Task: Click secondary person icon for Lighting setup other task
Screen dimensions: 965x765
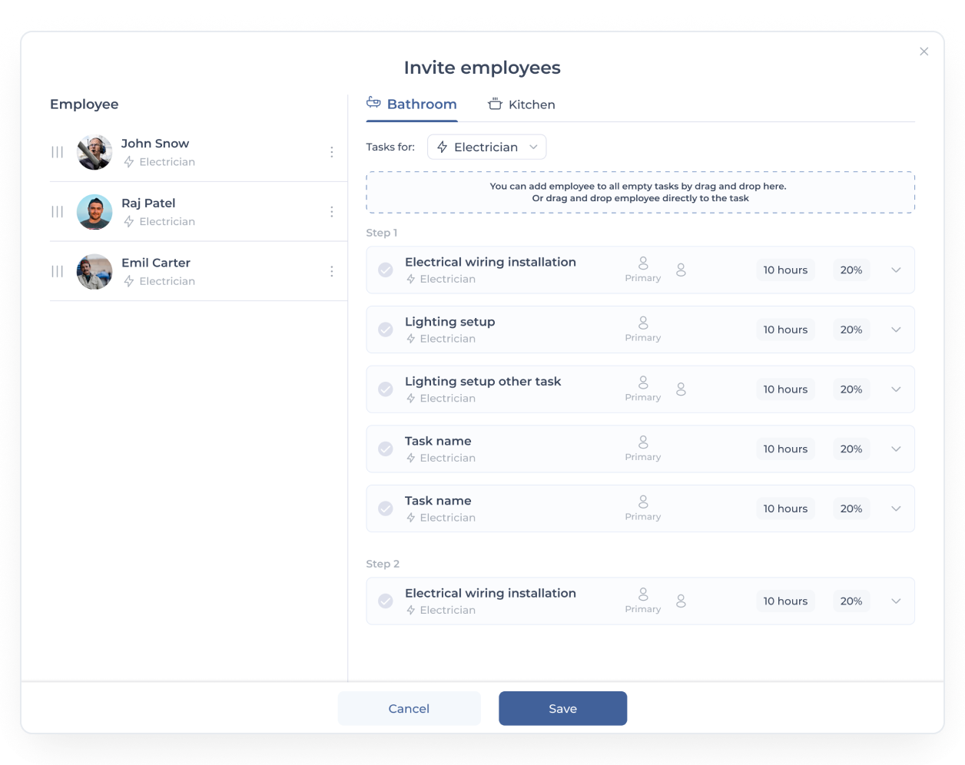Action: coord(681,389)
